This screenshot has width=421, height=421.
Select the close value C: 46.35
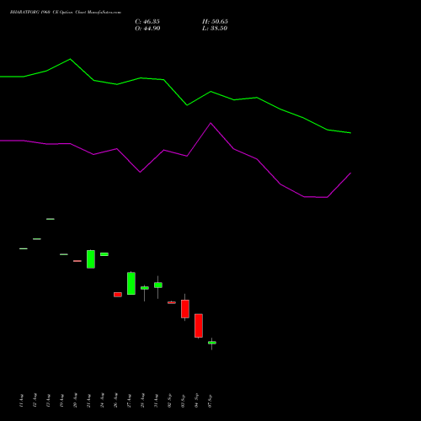coord(147,22)
